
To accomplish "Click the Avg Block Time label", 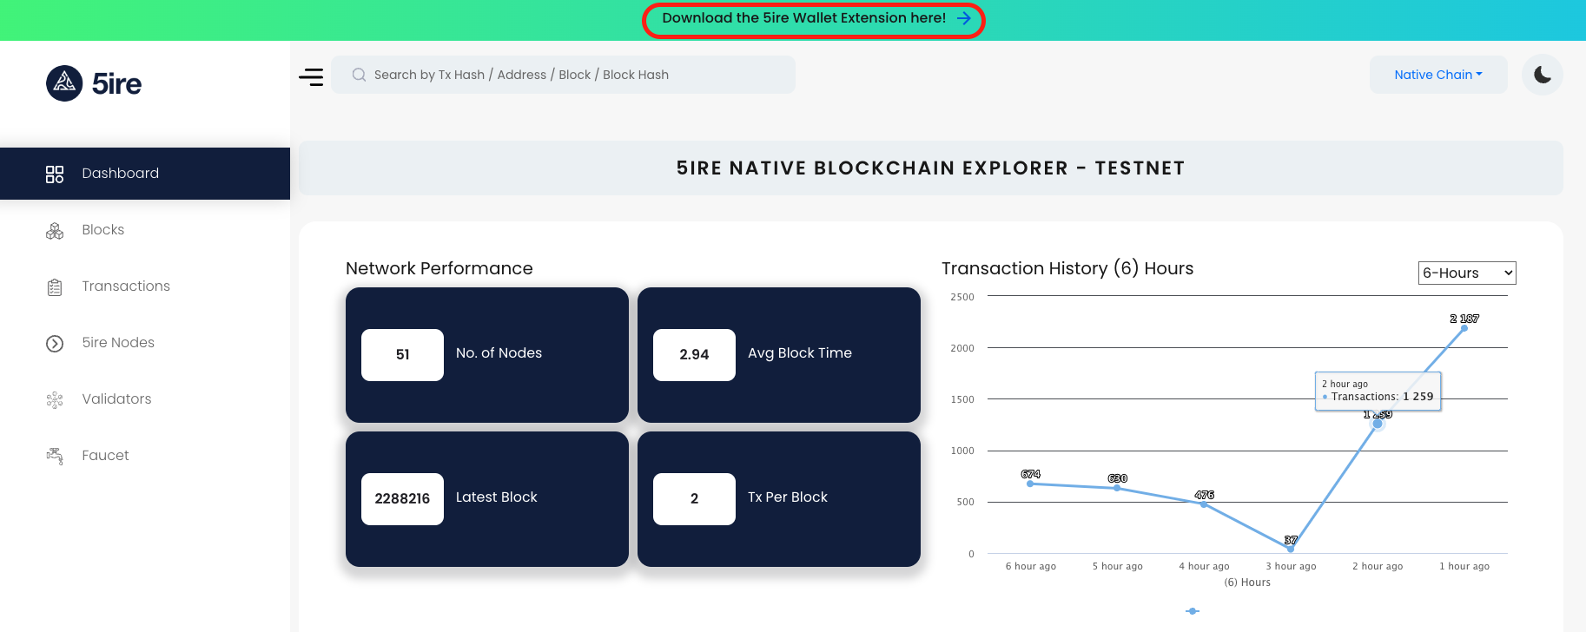I will (800, 353).
